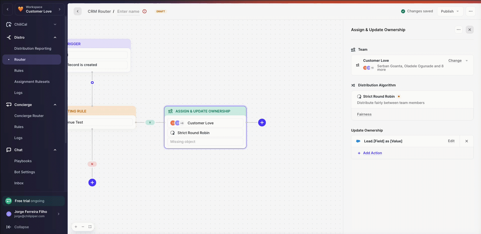
Task: Change the assigned team
Action: [x=455, y=61]
